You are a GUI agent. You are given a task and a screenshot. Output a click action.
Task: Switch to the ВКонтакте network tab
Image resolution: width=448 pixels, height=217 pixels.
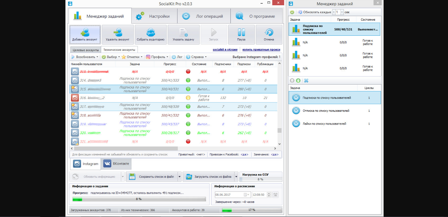pos(117,164)
